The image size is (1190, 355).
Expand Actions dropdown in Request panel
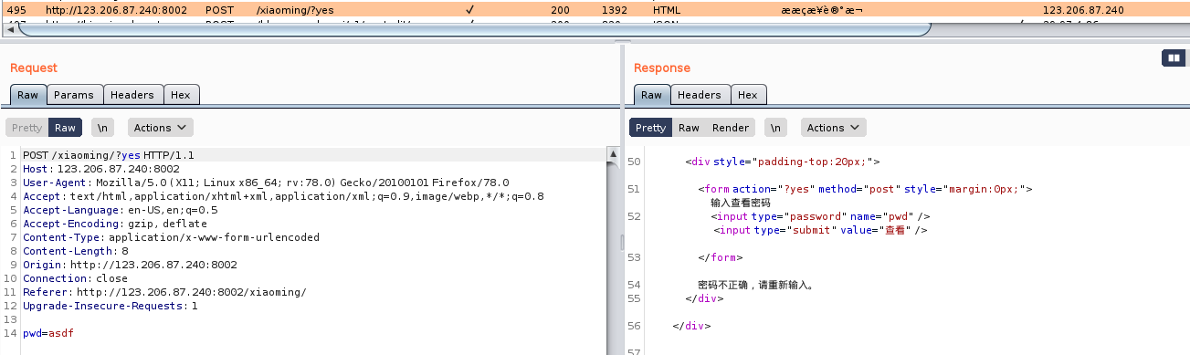[161, 128]
